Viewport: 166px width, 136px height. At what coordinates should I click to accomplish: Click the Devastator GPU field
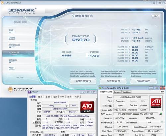(x=120, y=101)
